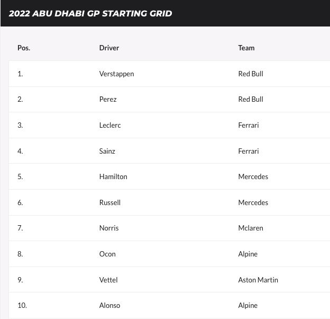
Task: Click the Pos. column header
Action: pyautogui.click(x=24, y=48)
